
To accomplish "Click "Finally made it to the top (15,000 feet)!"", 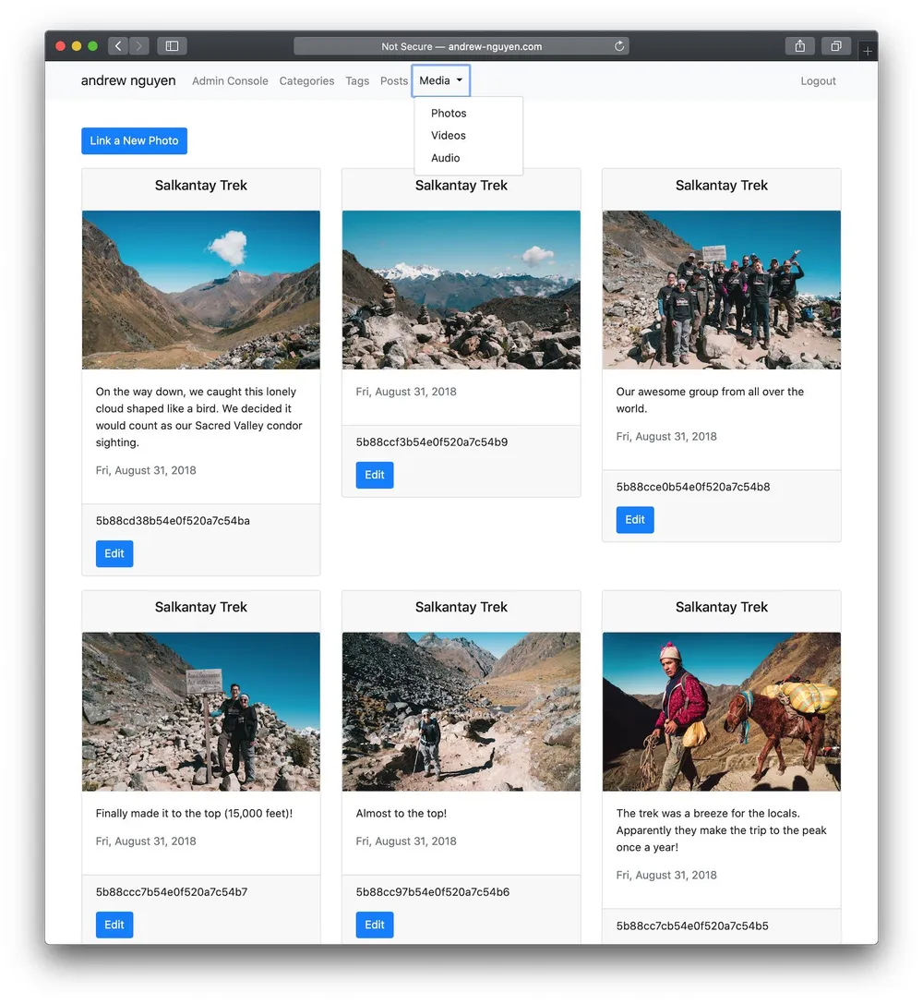I will [194, 814].
